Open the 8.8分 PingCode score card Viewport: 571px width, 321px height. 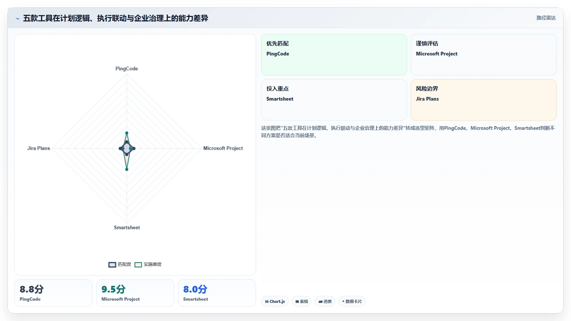(x=53, y=293)
